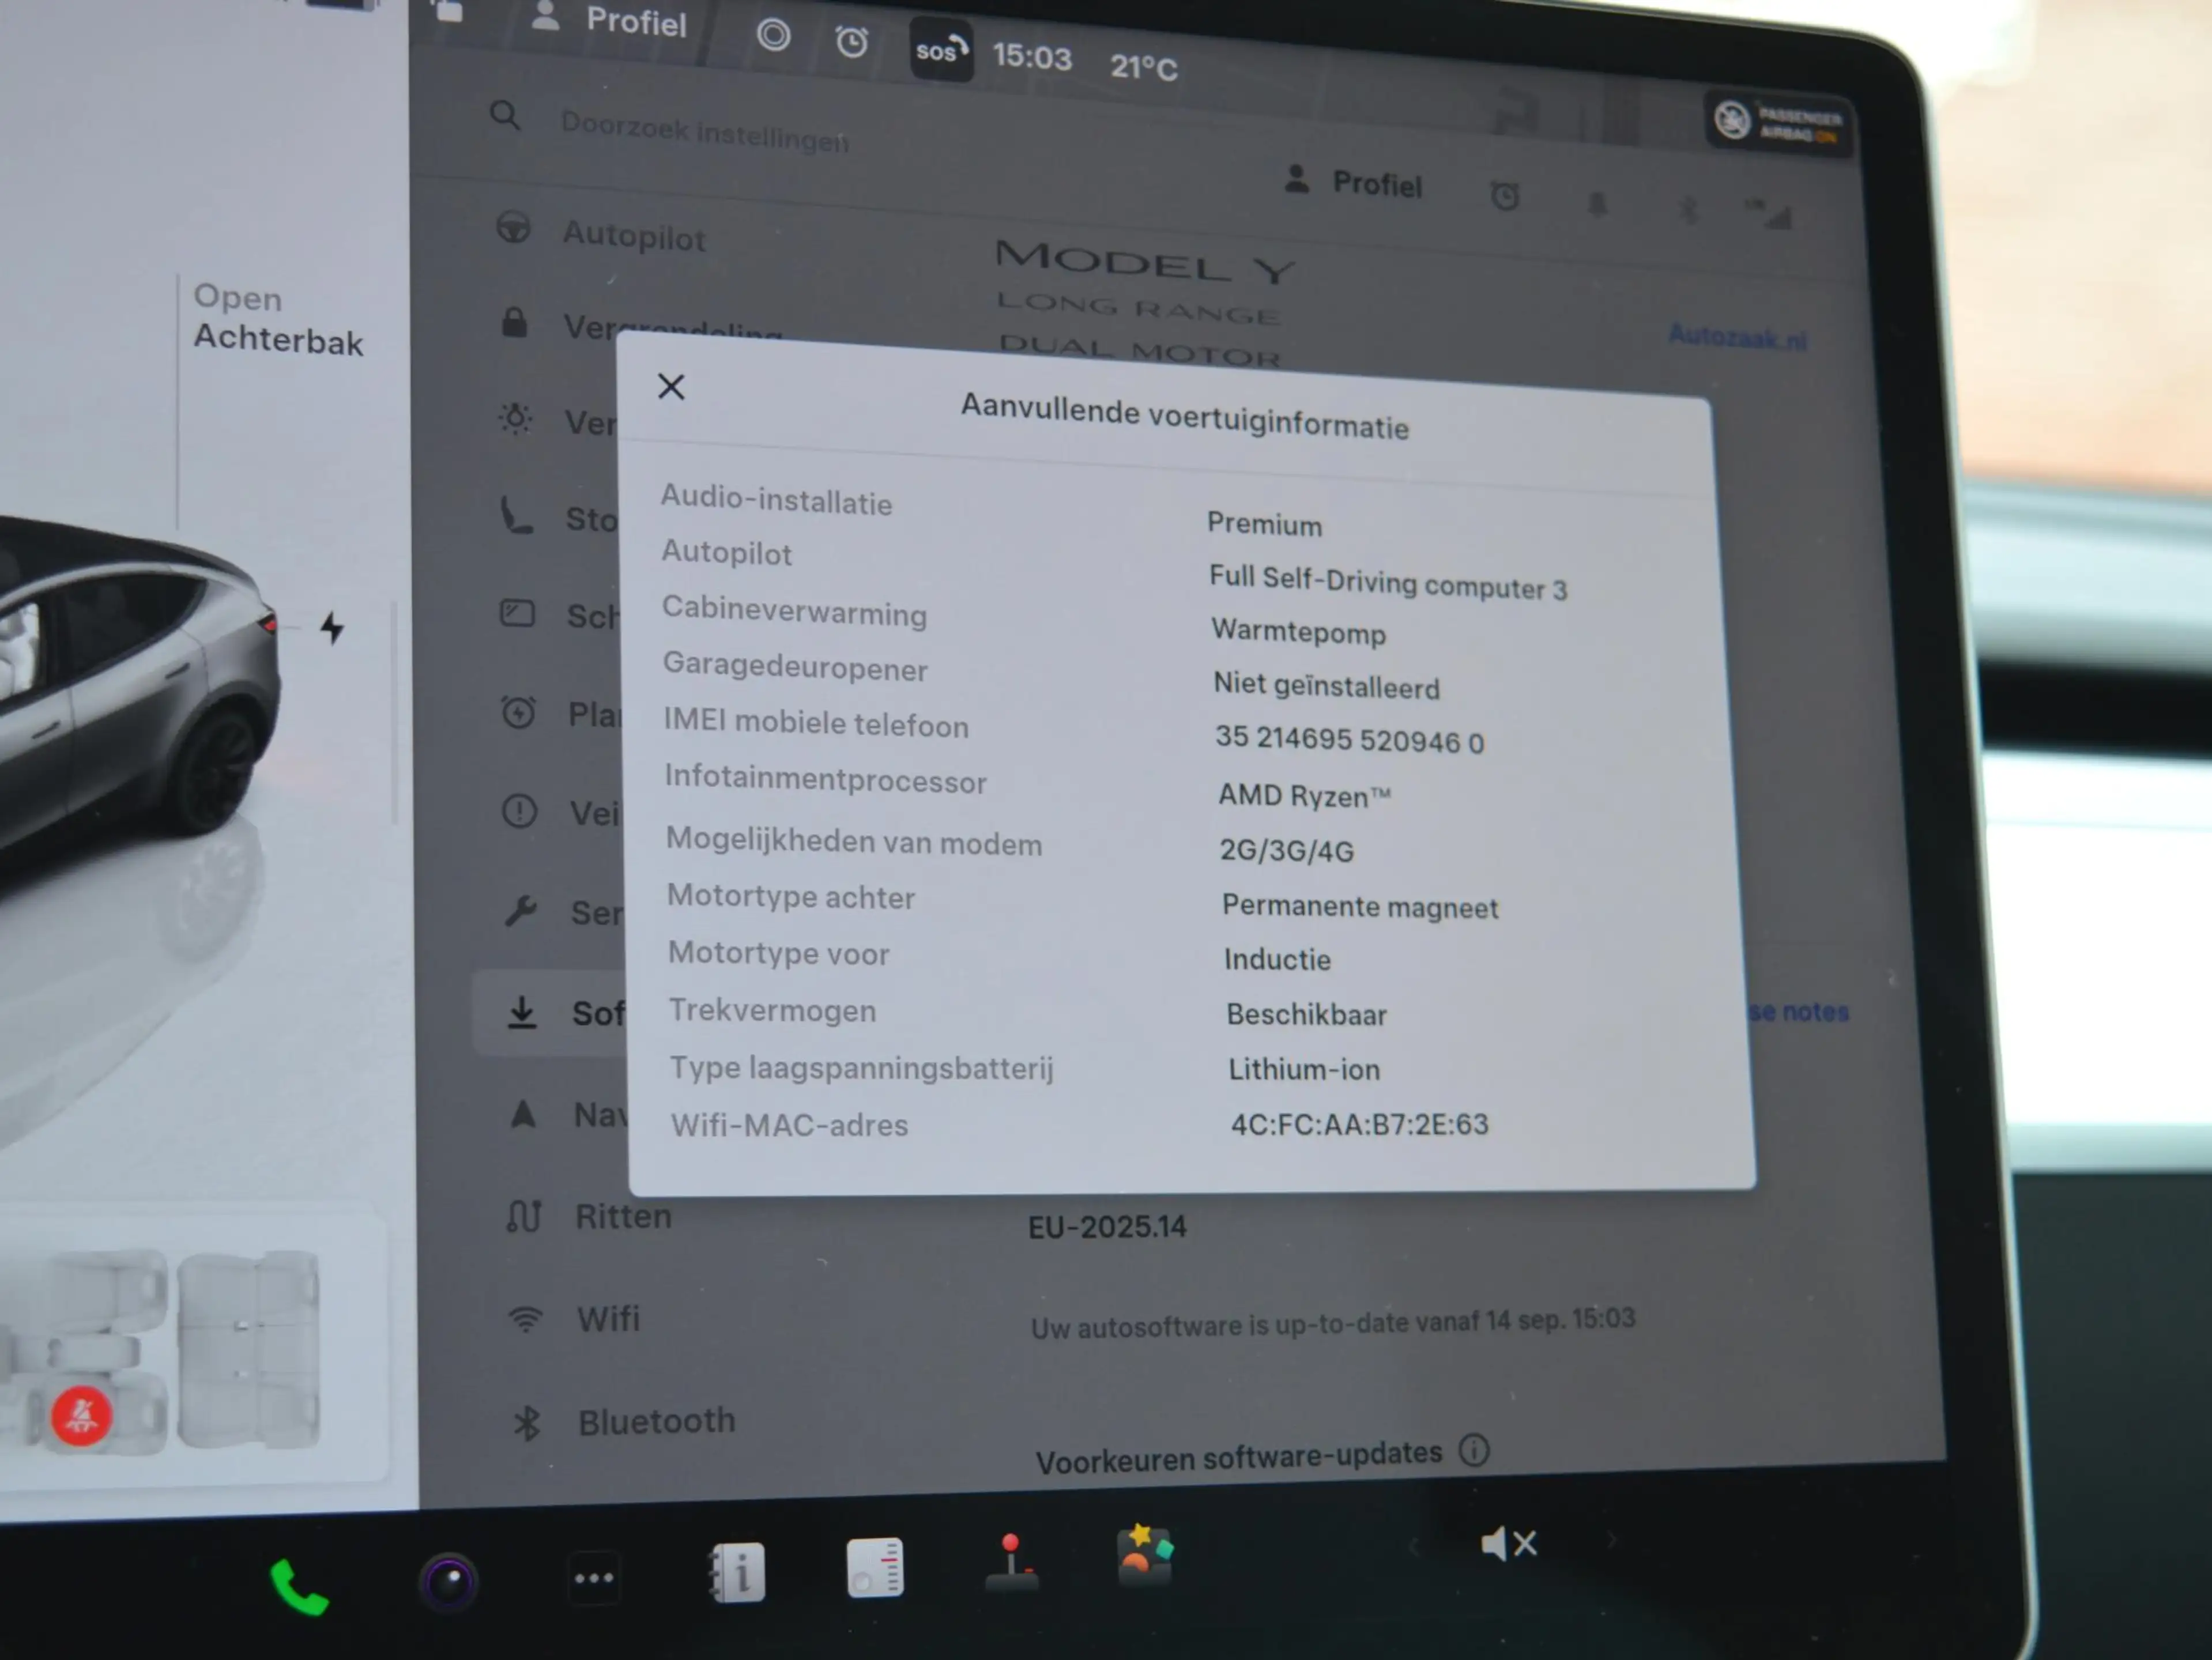Increase volume with right arrow
The height and width of the screenshot is (1660, 2212).
(x=1611, y=1540)
